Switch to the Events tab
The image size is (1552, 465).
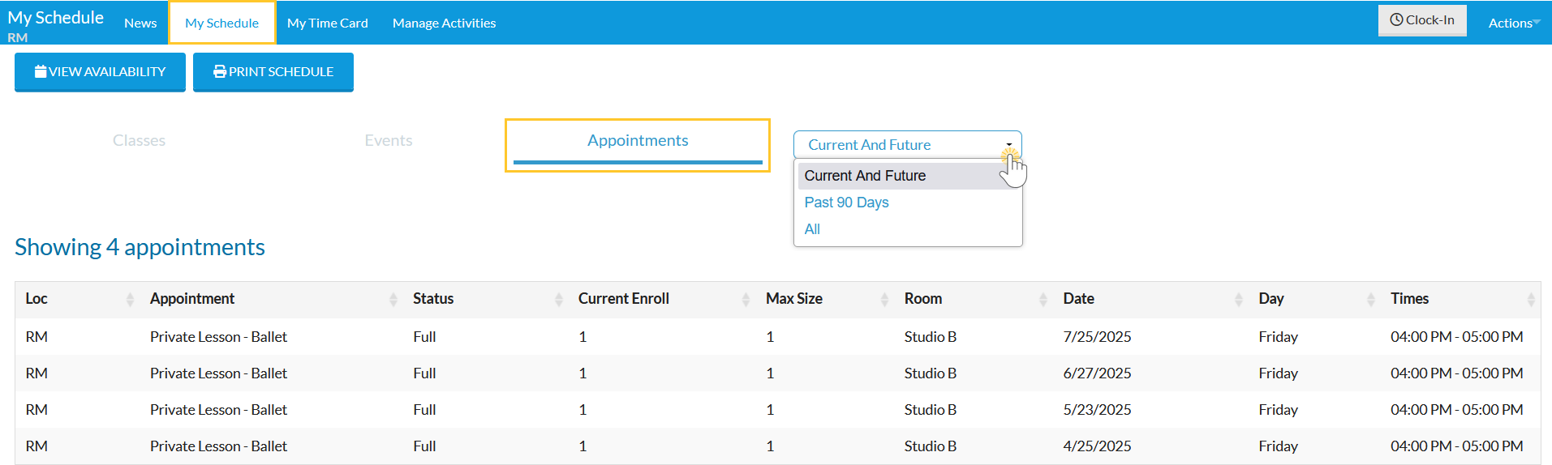[389, 141]
